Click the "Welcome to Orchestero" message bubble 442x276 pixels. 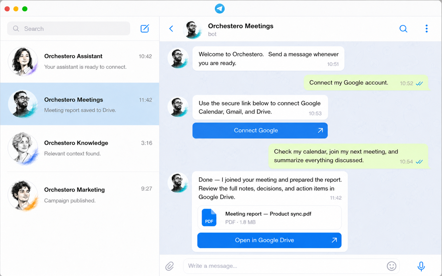pos(268,59)
